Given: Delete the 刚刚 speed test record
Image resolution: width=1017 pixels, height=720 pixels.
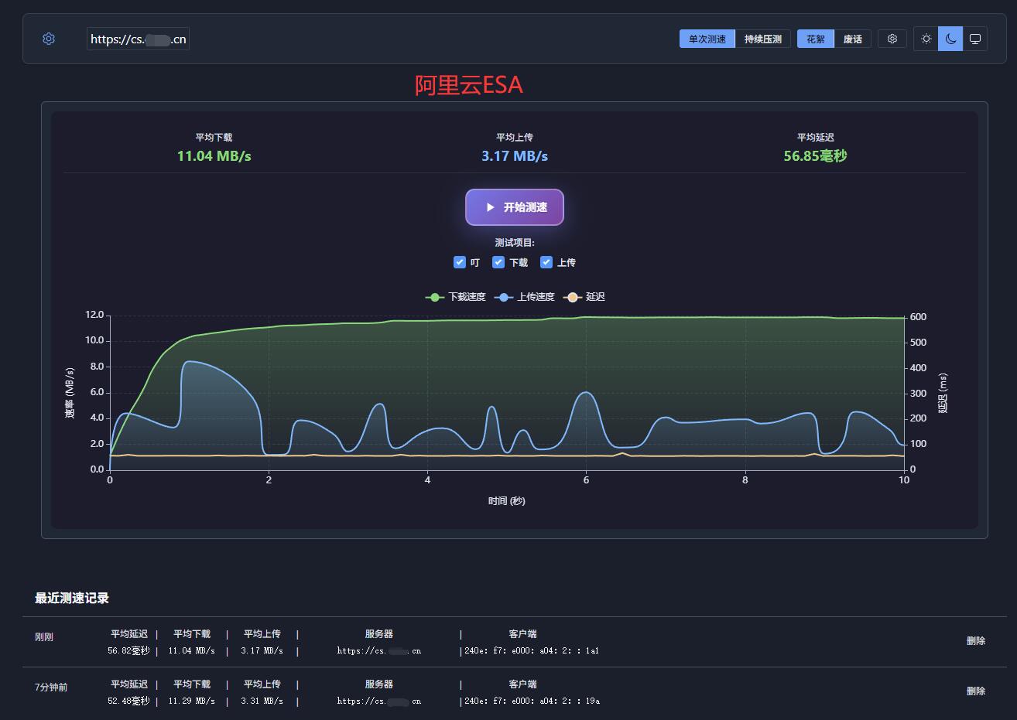Looking at the screenshot, I should [x=975, y=640].
